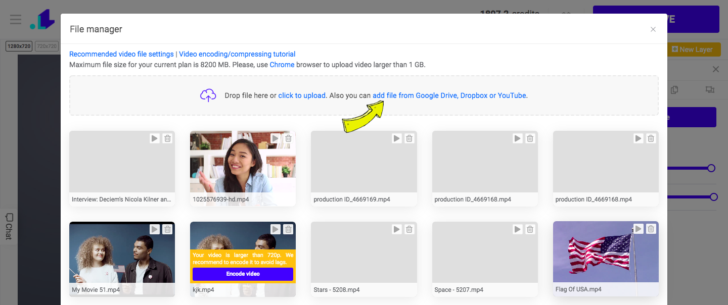This screenshot has height=305, width=728.
Task: Close the File manager dialog
Action: [653, 29]
